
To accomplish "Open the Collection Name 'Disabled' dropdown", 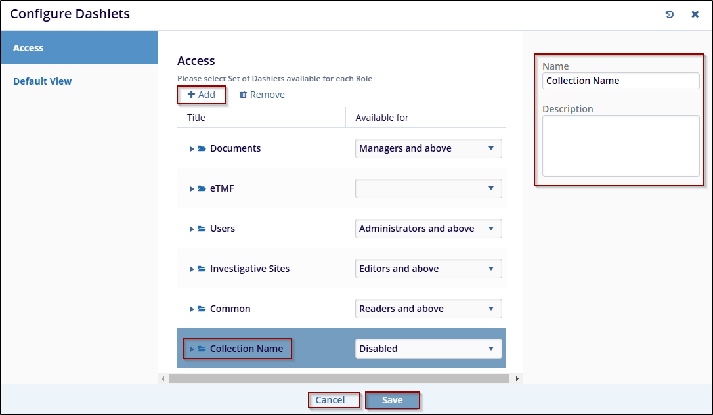I will pyautogui.click(x=428, y=349).
